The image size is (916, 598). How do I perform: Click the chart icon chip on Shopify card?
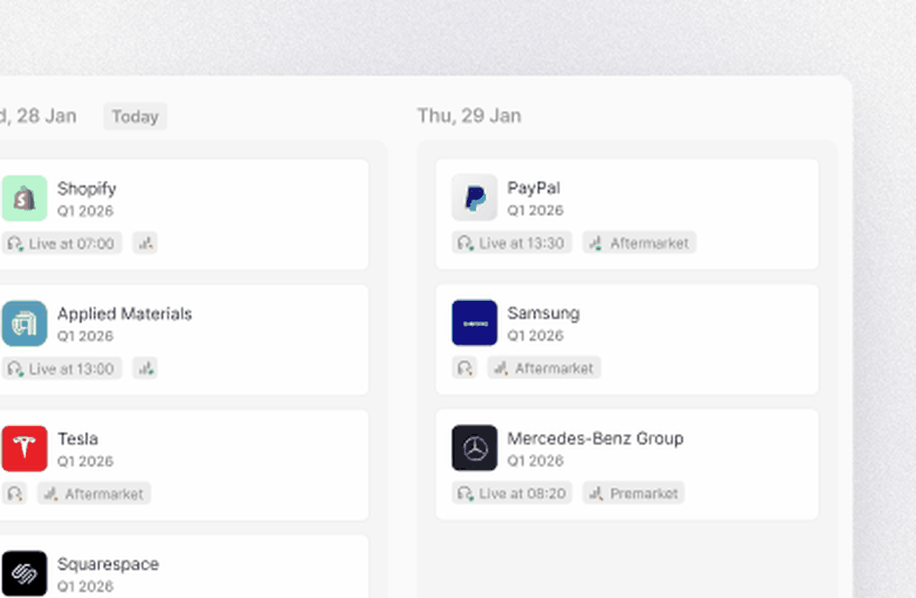point(145,243)
